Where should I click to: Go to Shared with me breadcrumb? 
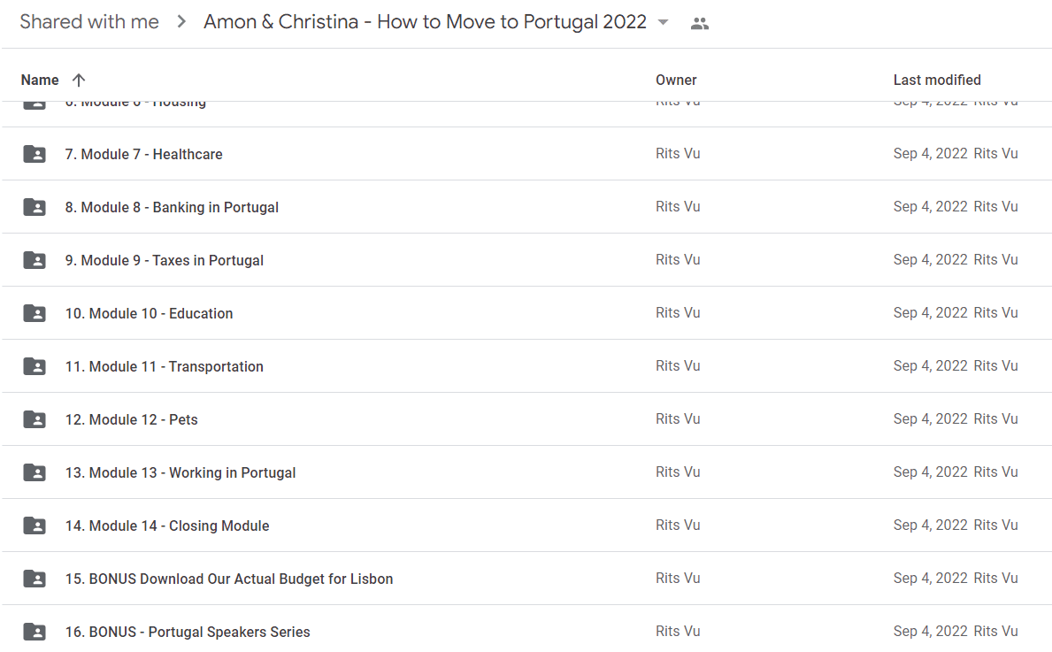(x=89, y=21)
